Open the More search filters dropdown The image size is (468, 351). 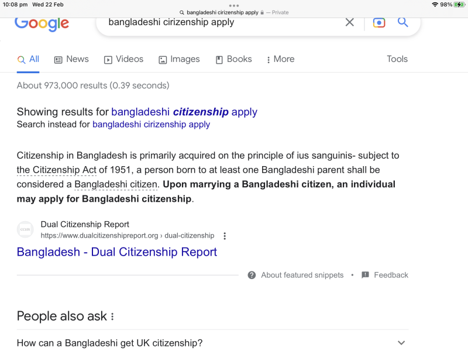pyautogui.click(x=280, y=59)
